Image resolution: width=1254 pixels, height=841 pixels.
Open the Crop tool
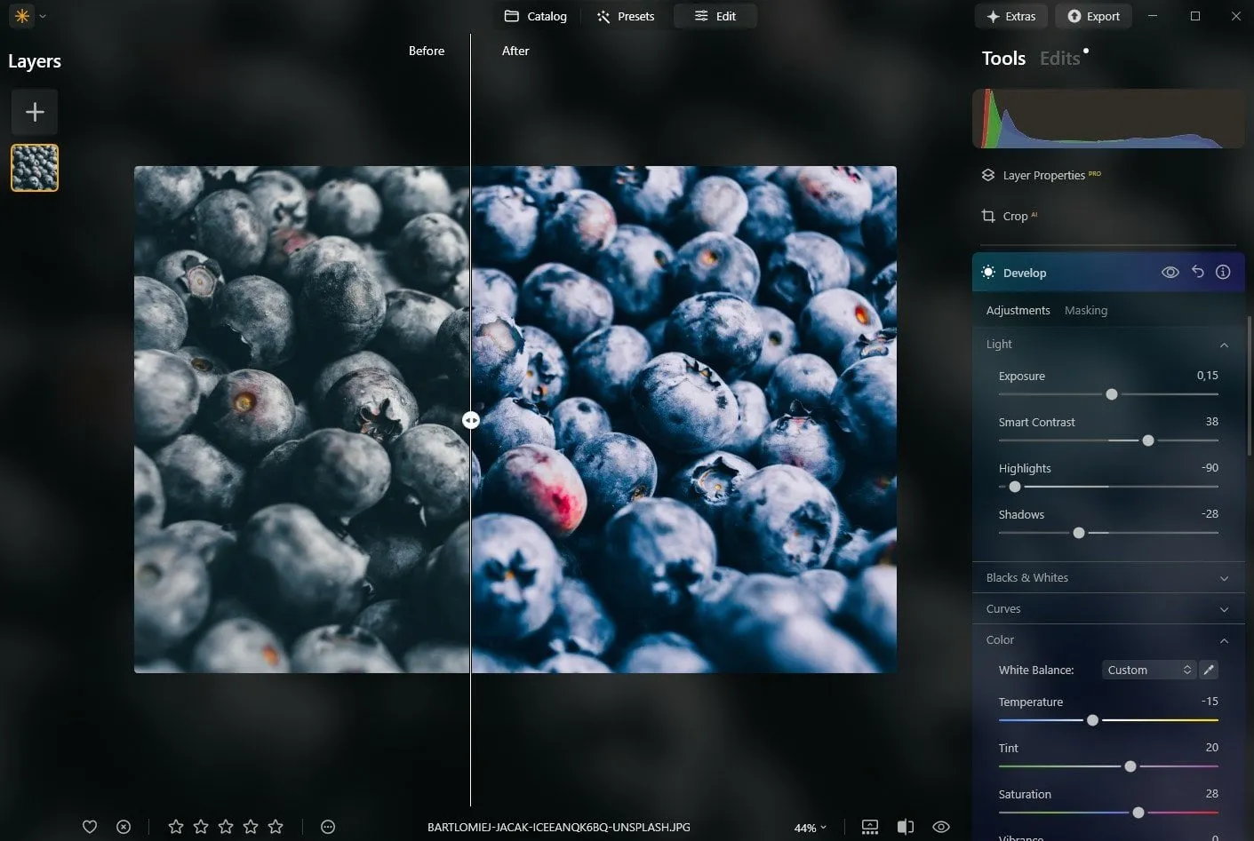point(1015,216)
